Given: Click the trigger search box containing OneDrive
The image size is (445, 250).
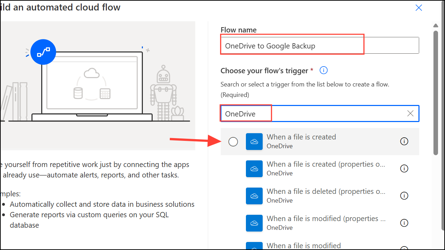Looking at the screenshot, I should (320, 114).
